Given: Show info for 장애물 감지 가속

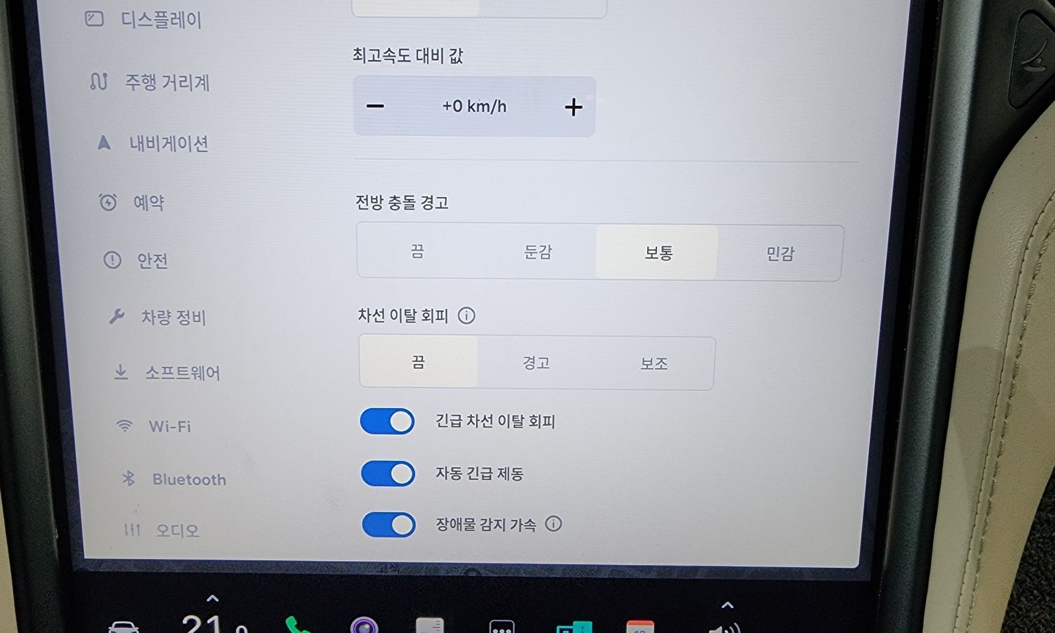Looking at the screenshot, I should click(x=553, y=524).
